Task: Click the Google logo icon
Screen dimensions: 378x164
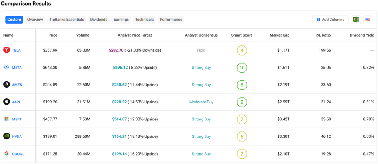Action: [x=7, y=154]
